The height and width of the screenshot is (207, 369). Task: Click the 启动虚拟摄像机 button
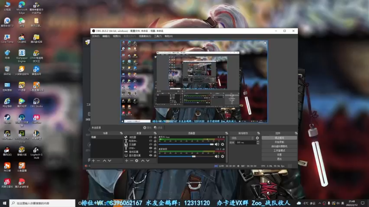tap(280, 146)
